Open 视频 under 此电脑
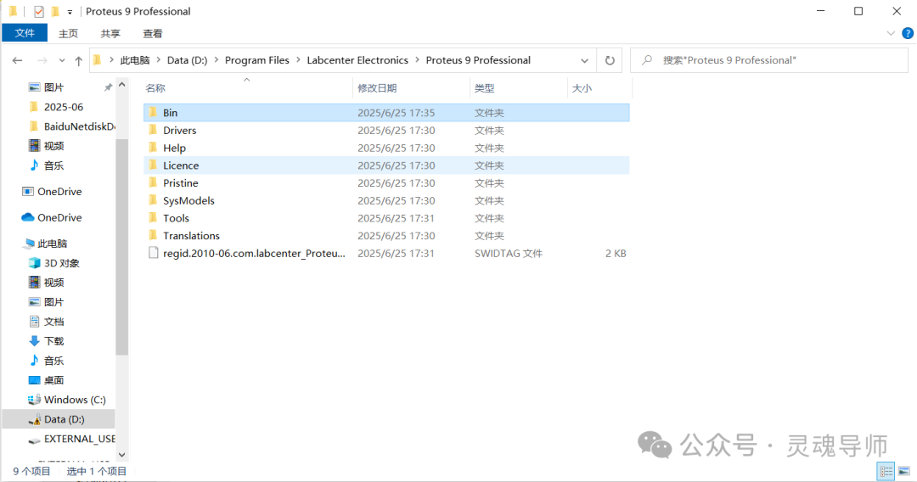The width and height of the screenshot is (917, 482). point(46,283)
